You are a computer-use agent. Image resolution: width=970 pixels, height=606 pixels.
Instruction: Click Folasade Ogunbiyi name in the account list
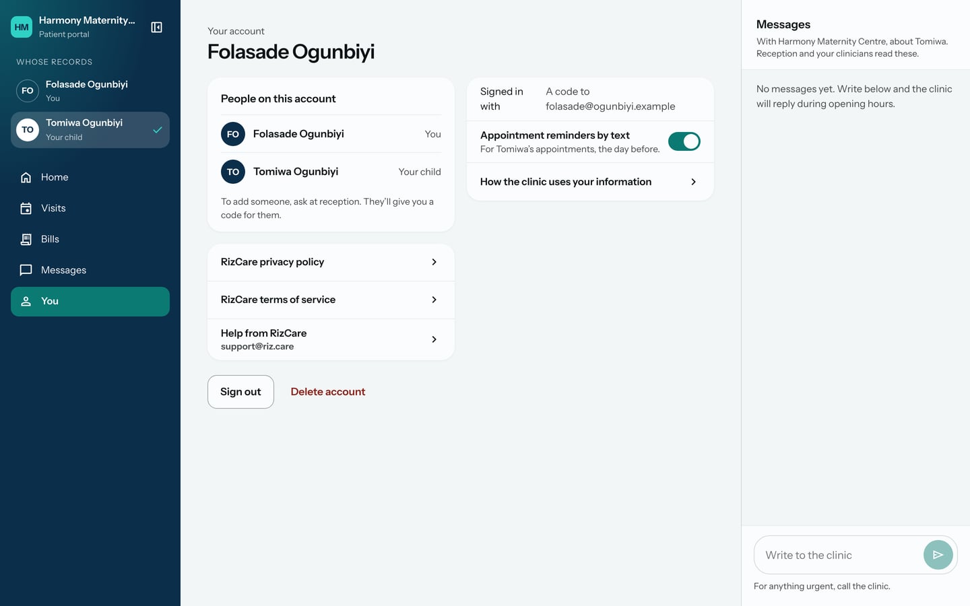coord(298,134)
